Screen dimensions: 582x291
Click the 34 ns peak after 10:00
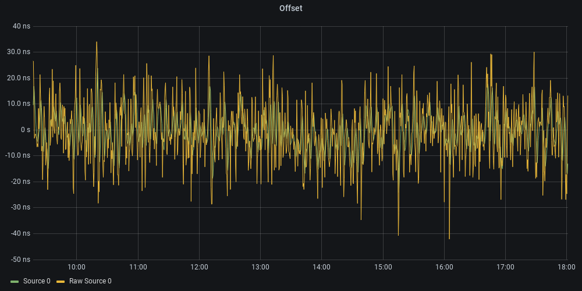tap(97, 42)
